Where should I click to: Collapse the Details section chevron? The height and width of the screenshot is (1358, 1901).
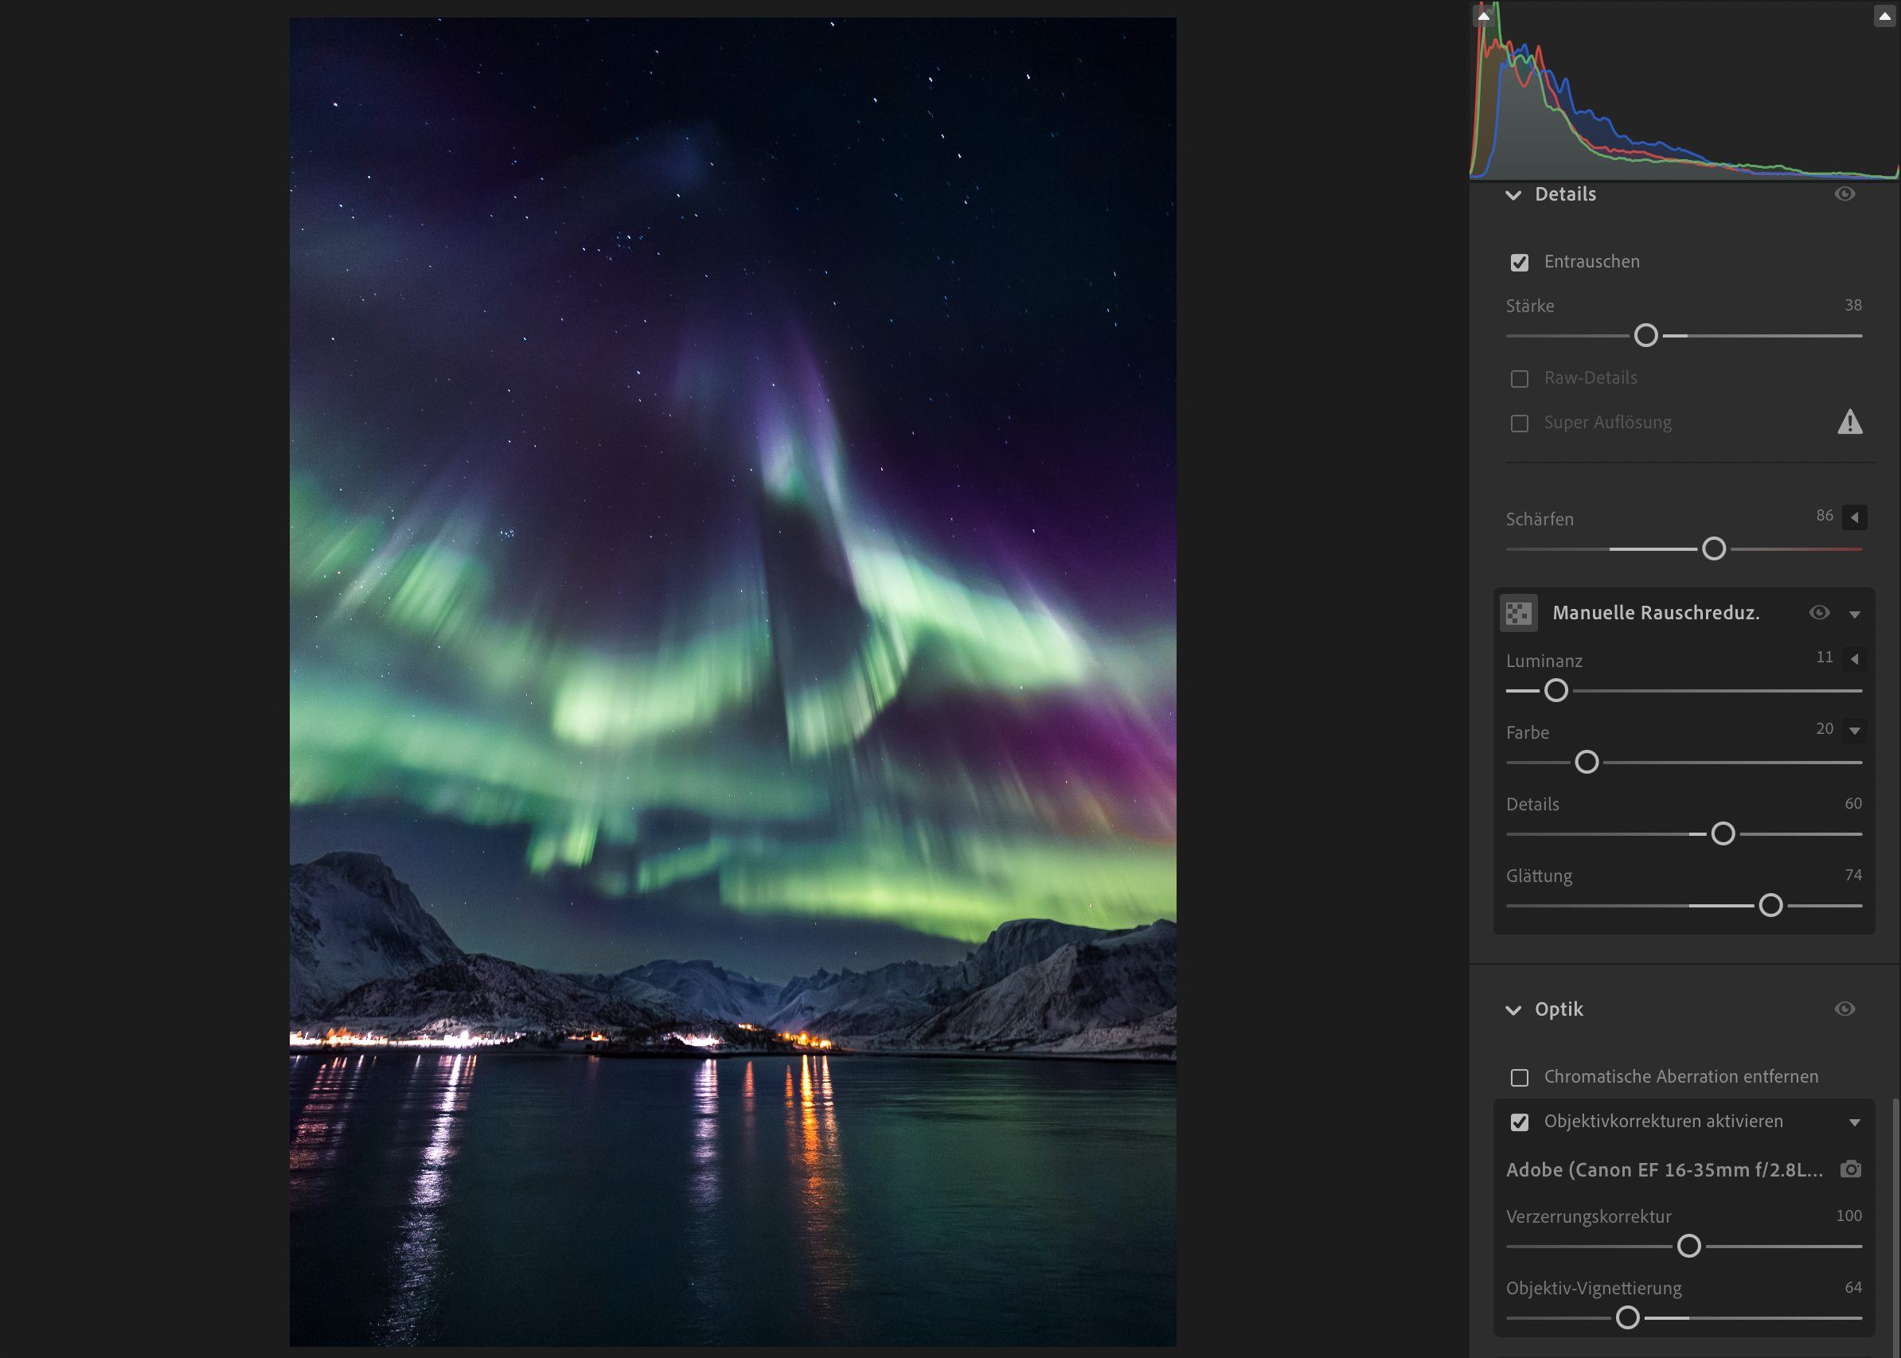coord(1513,195)
